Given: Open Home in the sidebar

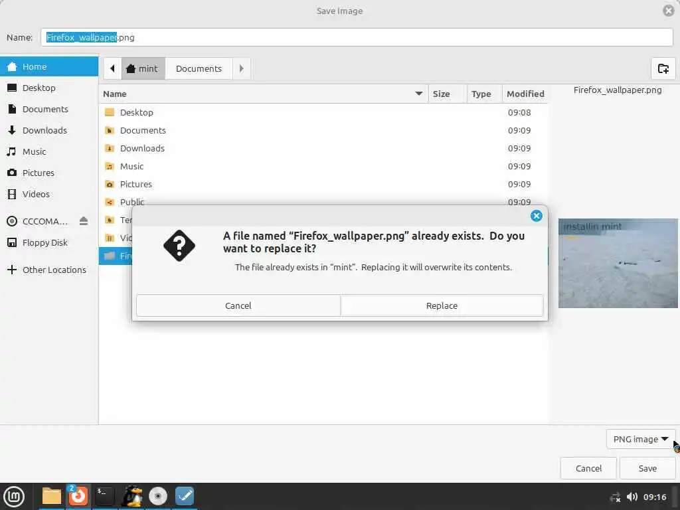Looking at the screenshot, I should (49, 67).
